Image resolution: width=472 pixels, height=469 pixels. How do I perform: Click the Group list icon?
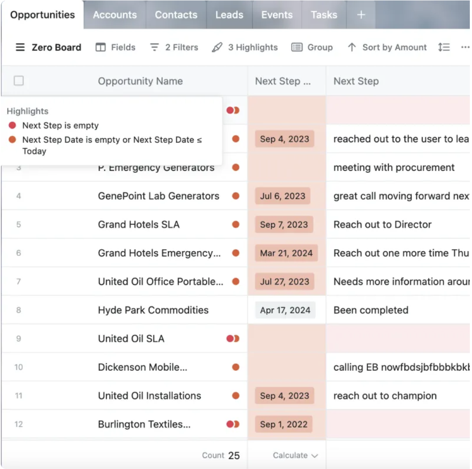(297, 47)
